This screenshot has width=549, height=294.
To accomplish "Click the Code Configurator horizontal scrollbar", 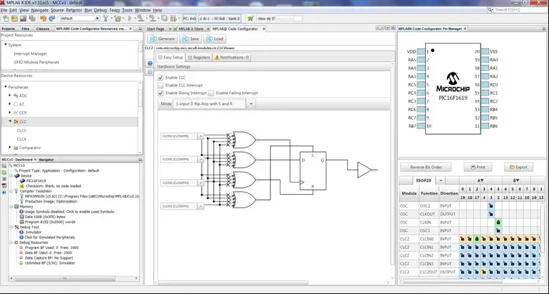I will click(233, 283).
